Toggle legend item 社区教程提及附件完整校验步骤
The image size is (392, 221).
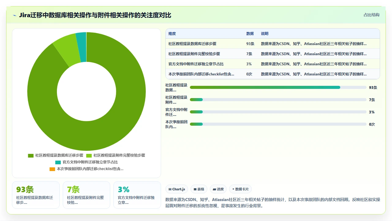pos(116,155)
